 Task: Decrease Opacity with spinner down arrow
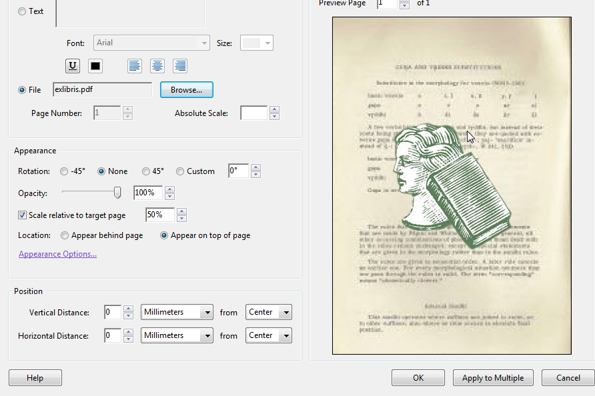click(169, 197)
